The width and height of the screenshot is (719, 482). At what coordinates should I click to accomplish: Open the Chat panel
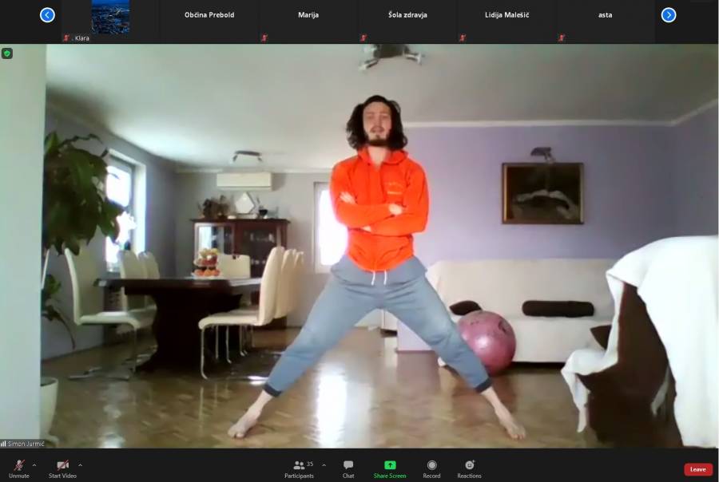tap(348, 468)
